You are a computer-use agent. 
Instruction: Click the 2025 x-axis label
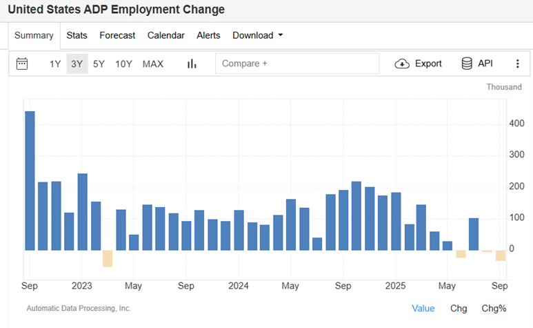395,286
